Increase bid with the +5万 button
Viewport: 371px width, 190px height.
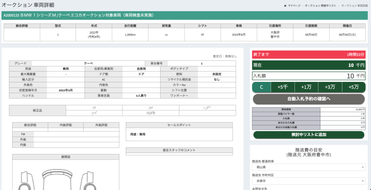tap(354, 87)
